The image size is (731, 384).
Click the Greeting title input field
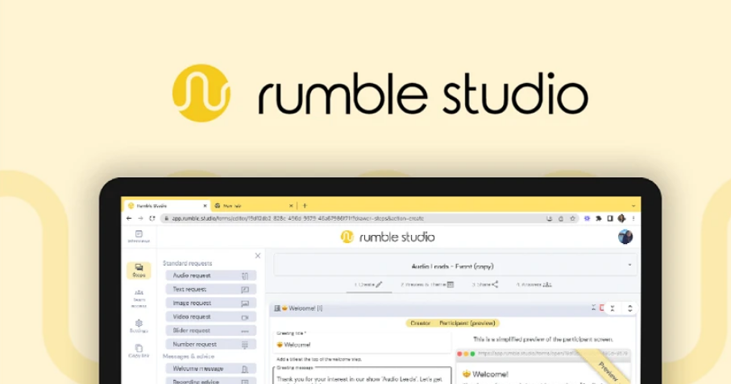coord(362,345)
